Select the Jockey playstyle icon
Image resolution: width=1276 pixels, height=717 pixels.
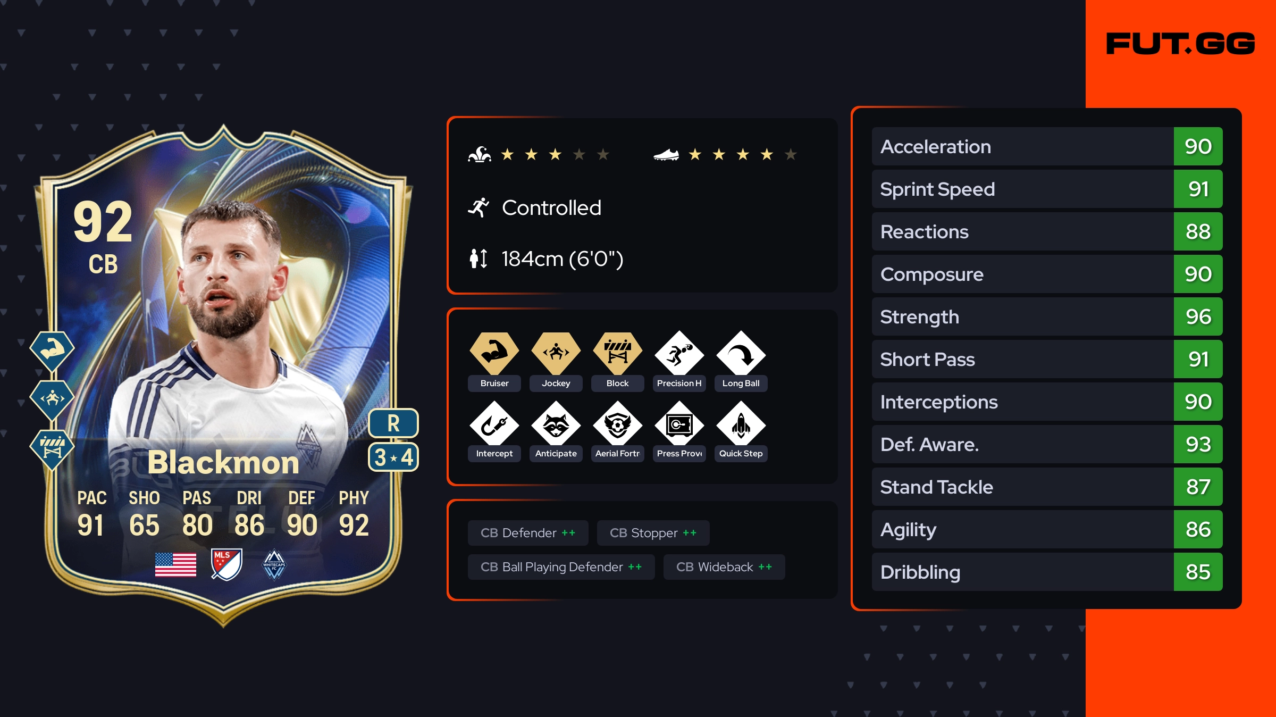click(x=556, y=354)
